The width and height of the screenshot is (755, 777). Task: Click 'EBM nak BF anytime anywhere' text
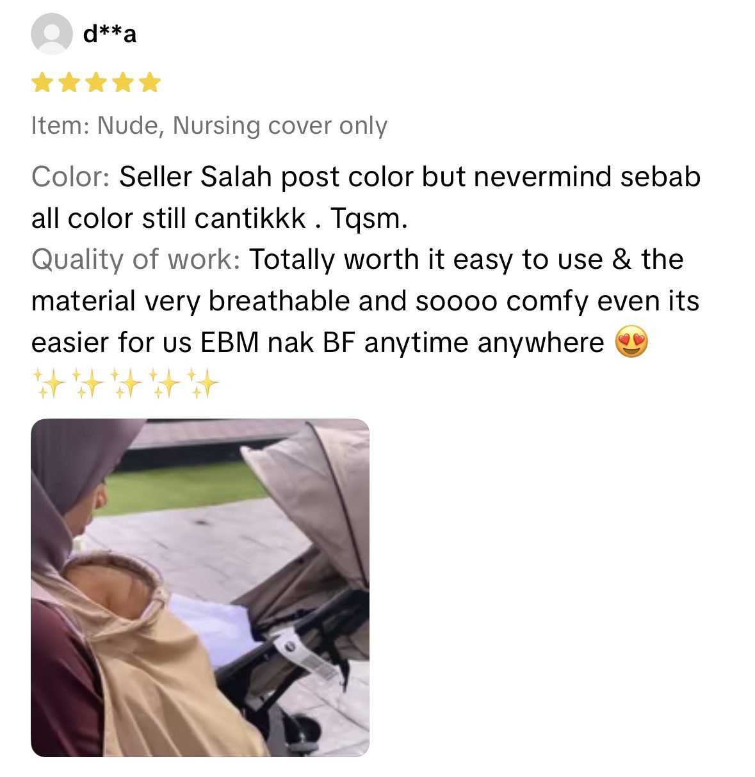403,342
